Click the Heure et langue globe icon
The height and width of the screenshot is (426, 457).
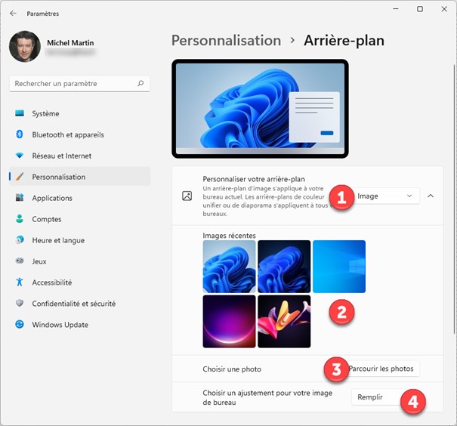20,240
